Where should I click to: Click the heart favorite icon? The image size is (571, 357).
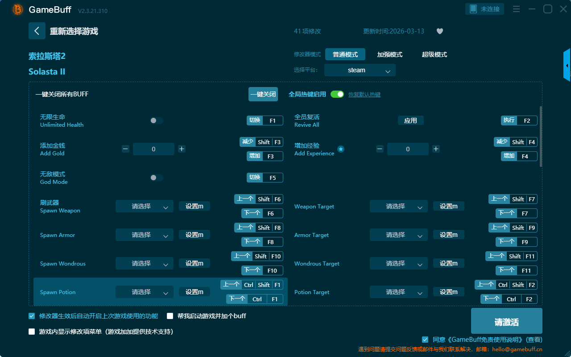(439, 31)
